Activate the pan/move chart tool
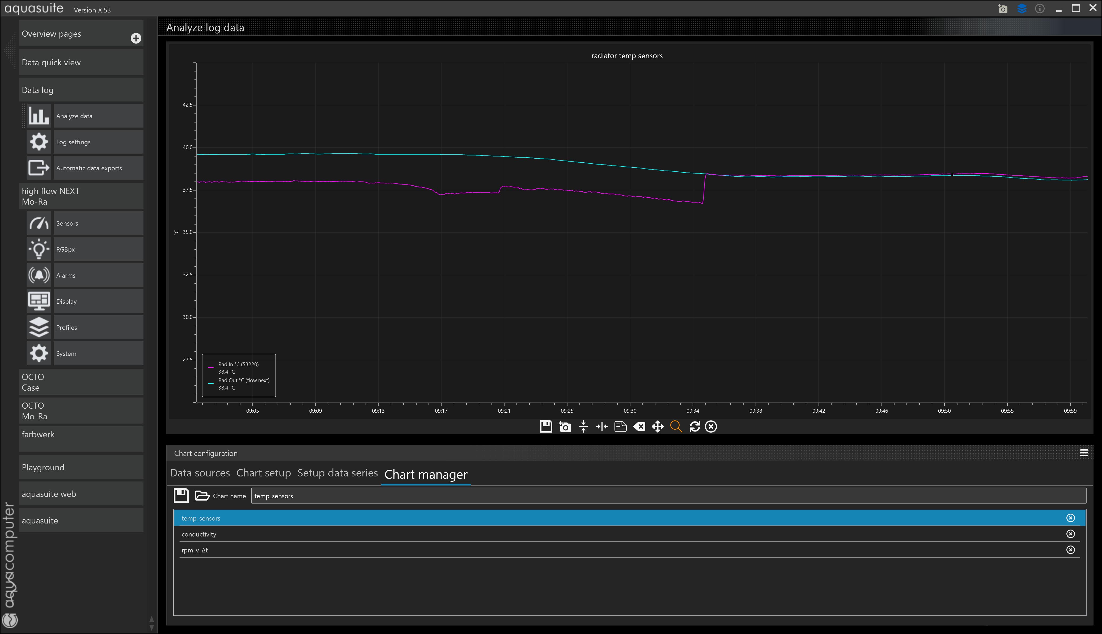 [x=657, y=426]
